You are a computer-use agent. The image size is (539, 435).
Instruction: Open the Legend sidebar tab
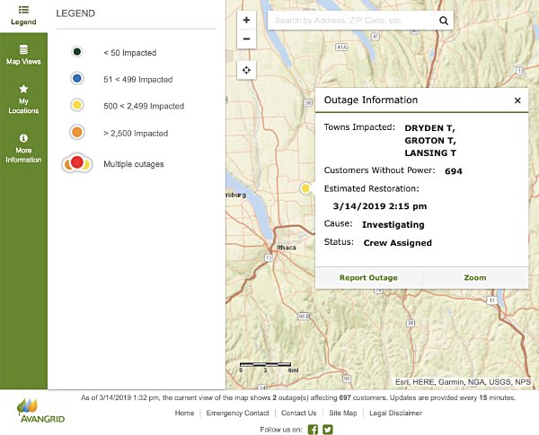(x=23, y=14)
